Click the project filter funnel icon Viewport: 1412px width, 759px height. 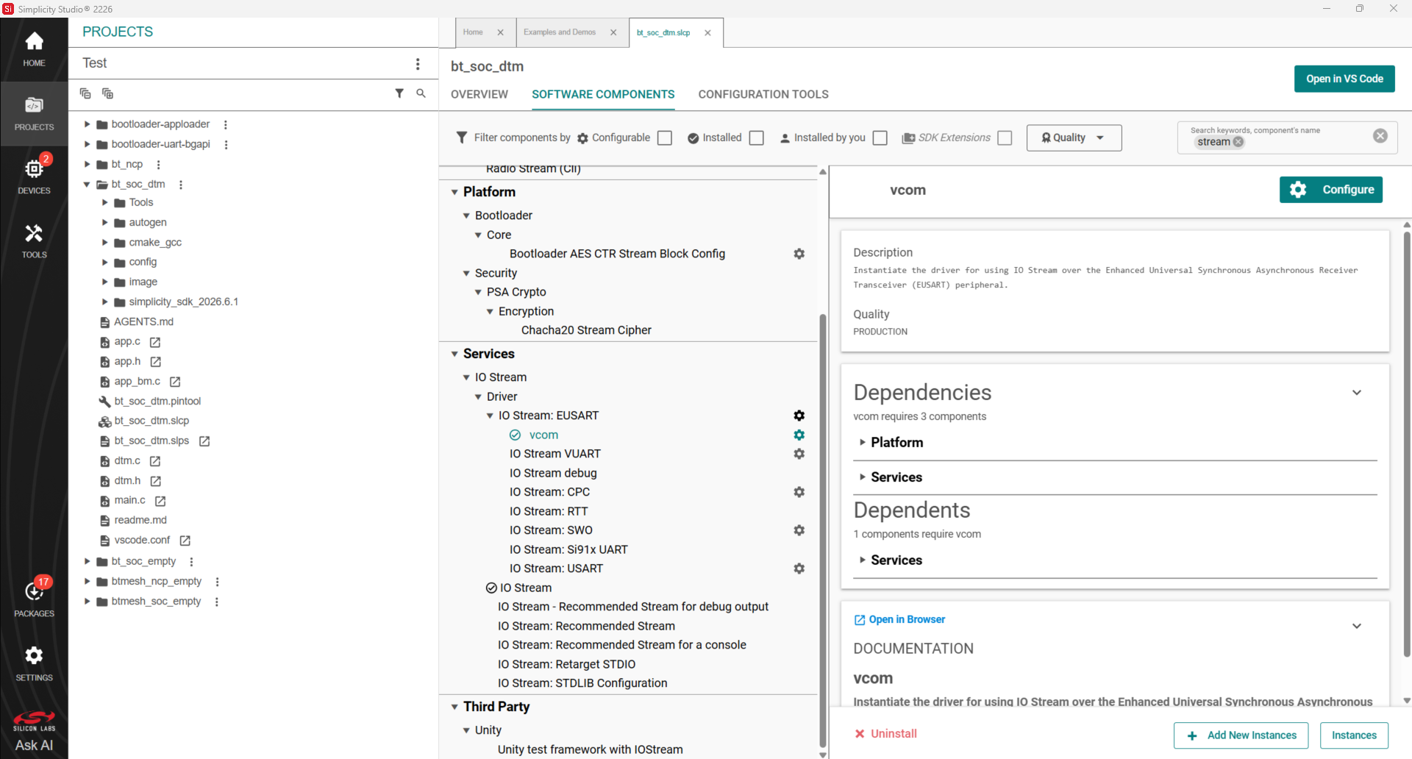point(399,93)
